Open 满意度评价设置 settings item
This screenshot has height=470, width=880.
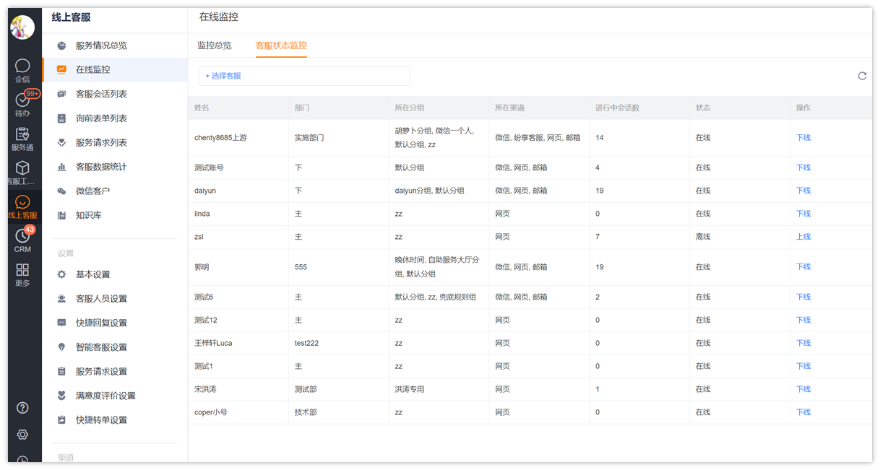(x=114, y=396)
